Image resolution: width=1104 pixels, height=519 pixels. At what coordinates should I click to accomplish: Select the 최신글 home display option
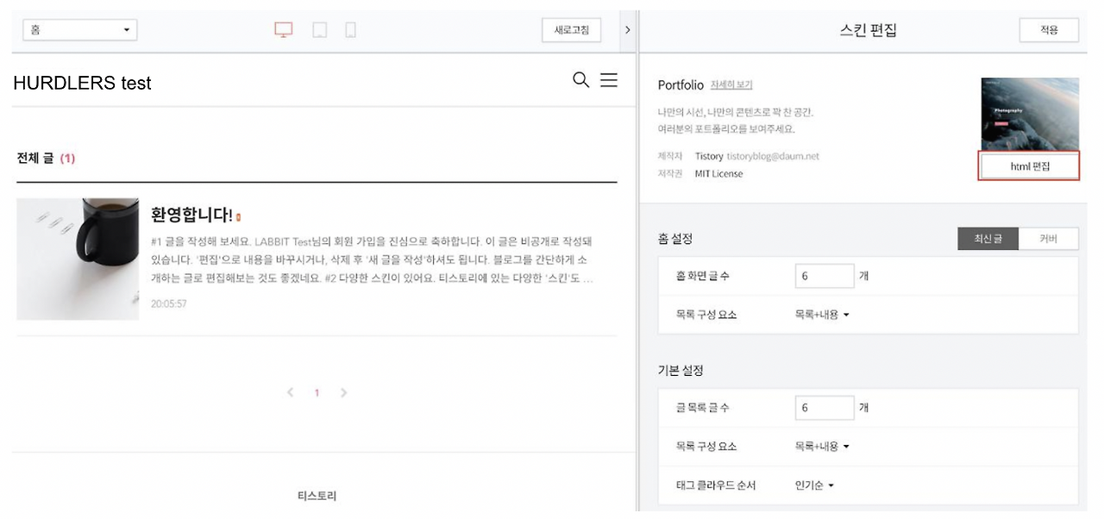pyautogui.click(x=988, y=239)
